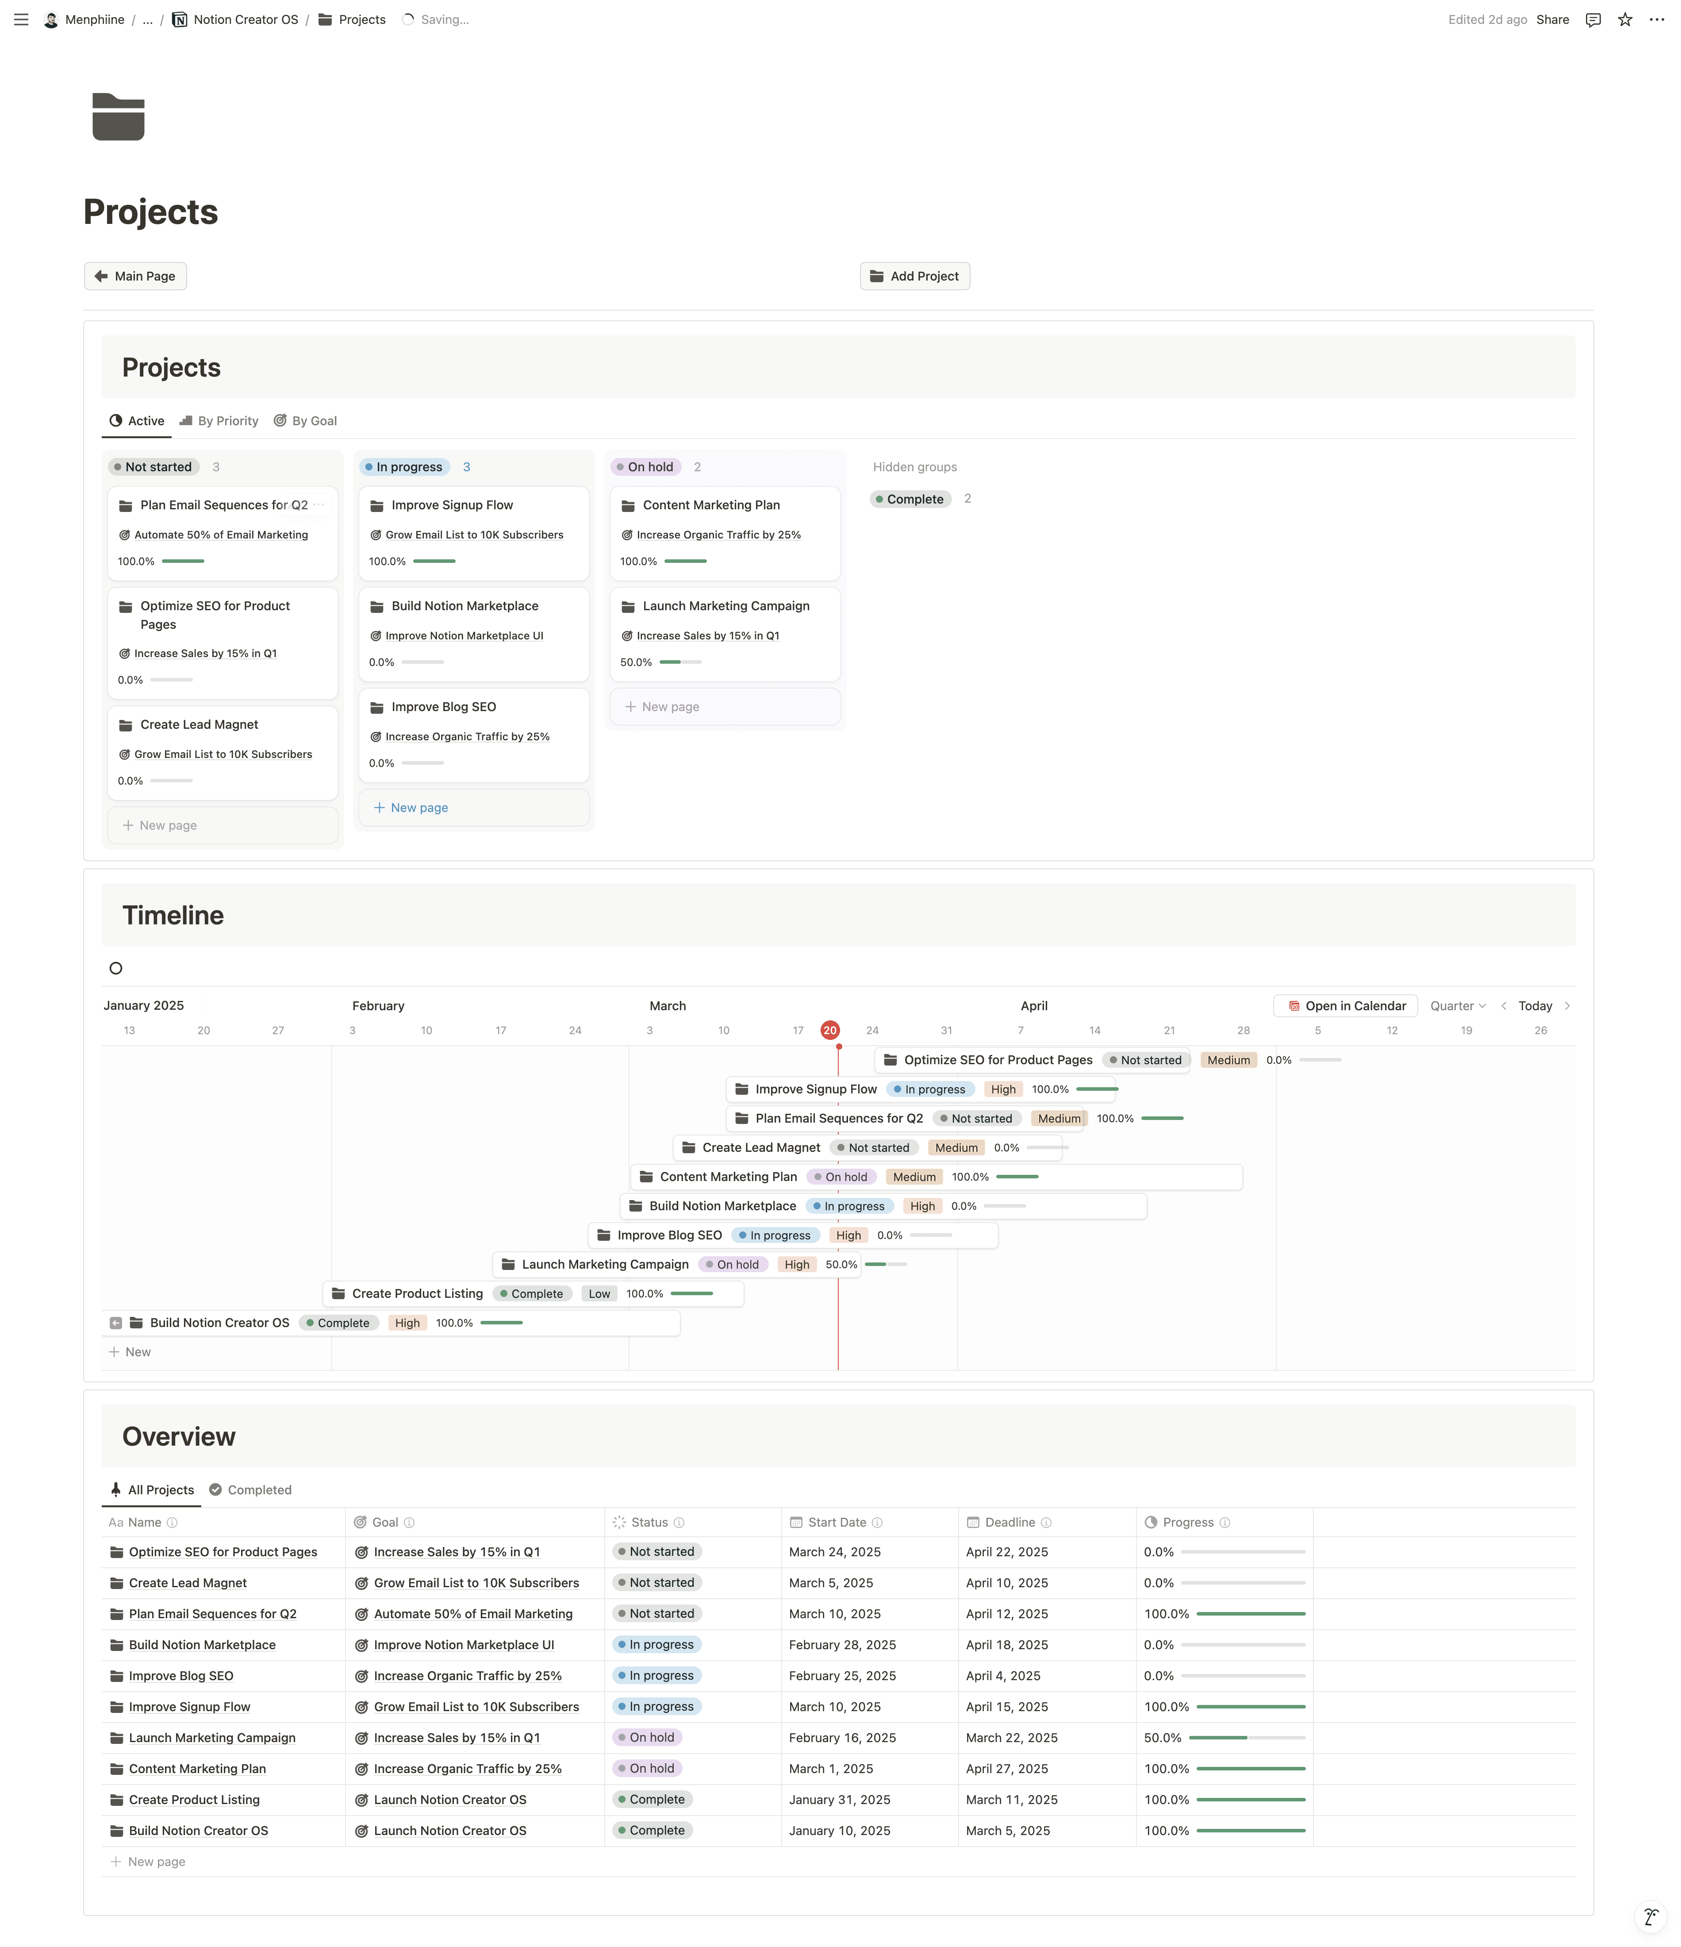Open the Quarter timeline scale dropdown

[1457, 1005]
